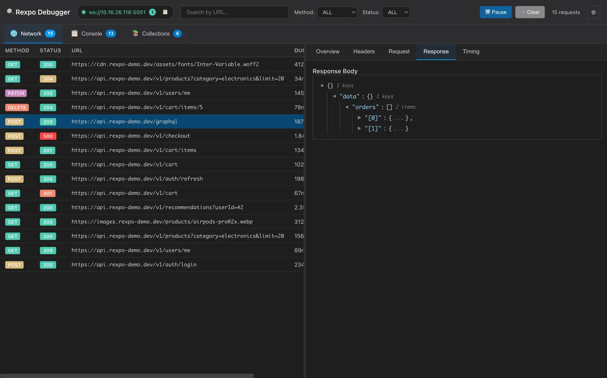Click the Search by URL field
The height and width of the screenshot is (378, 607).
click(x=235, y=12)
